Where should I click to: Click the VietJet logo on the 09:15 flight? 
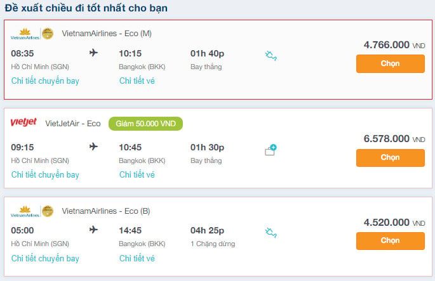[24, 122]
